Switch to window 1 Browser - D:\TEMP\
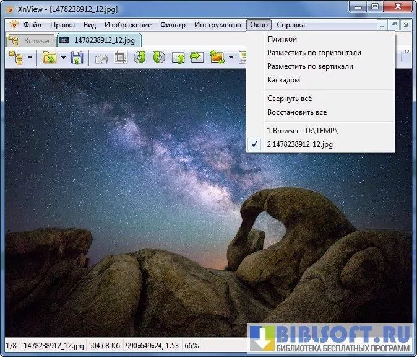417x357 pixels. coord(302,131)
